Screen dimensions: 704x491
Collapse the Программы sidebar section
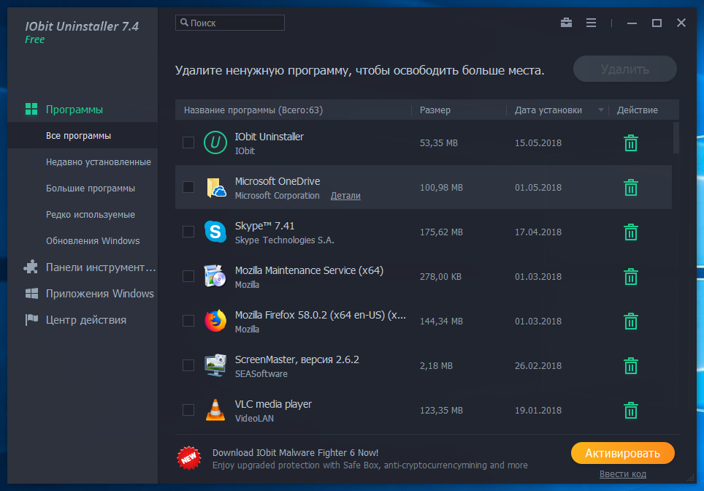point(74,110)
